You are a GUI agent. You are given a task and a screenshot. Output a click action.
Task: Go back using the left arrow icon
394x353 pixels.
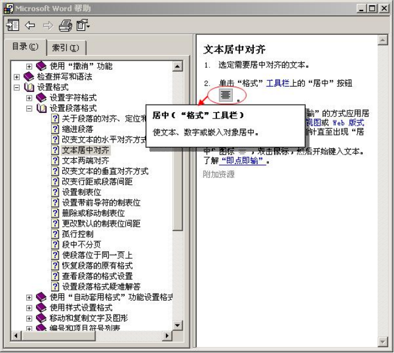30,25
